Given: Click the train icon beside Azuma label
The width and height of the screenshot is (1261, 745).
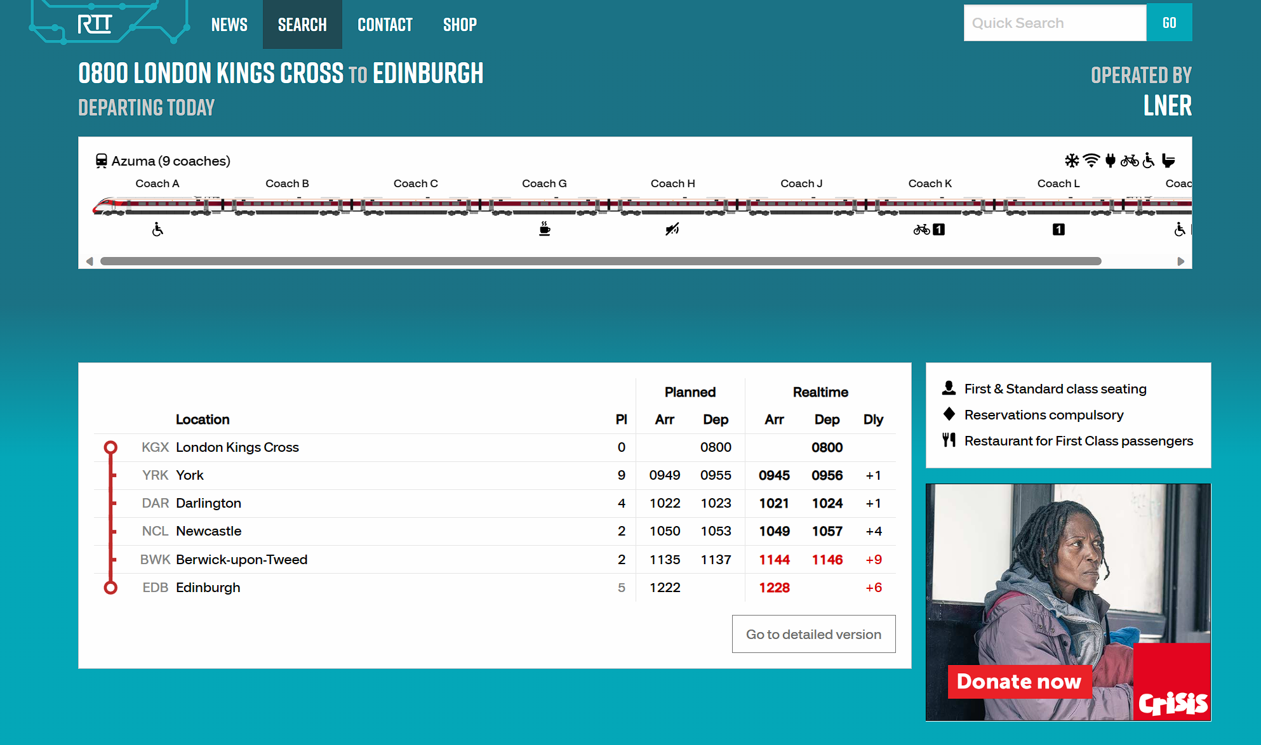Looking at the screenshot, I should tap(101, 161).
